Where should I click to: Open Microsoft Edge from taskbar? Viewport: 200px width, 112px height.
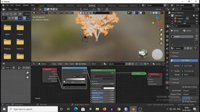tap(76, 109)
